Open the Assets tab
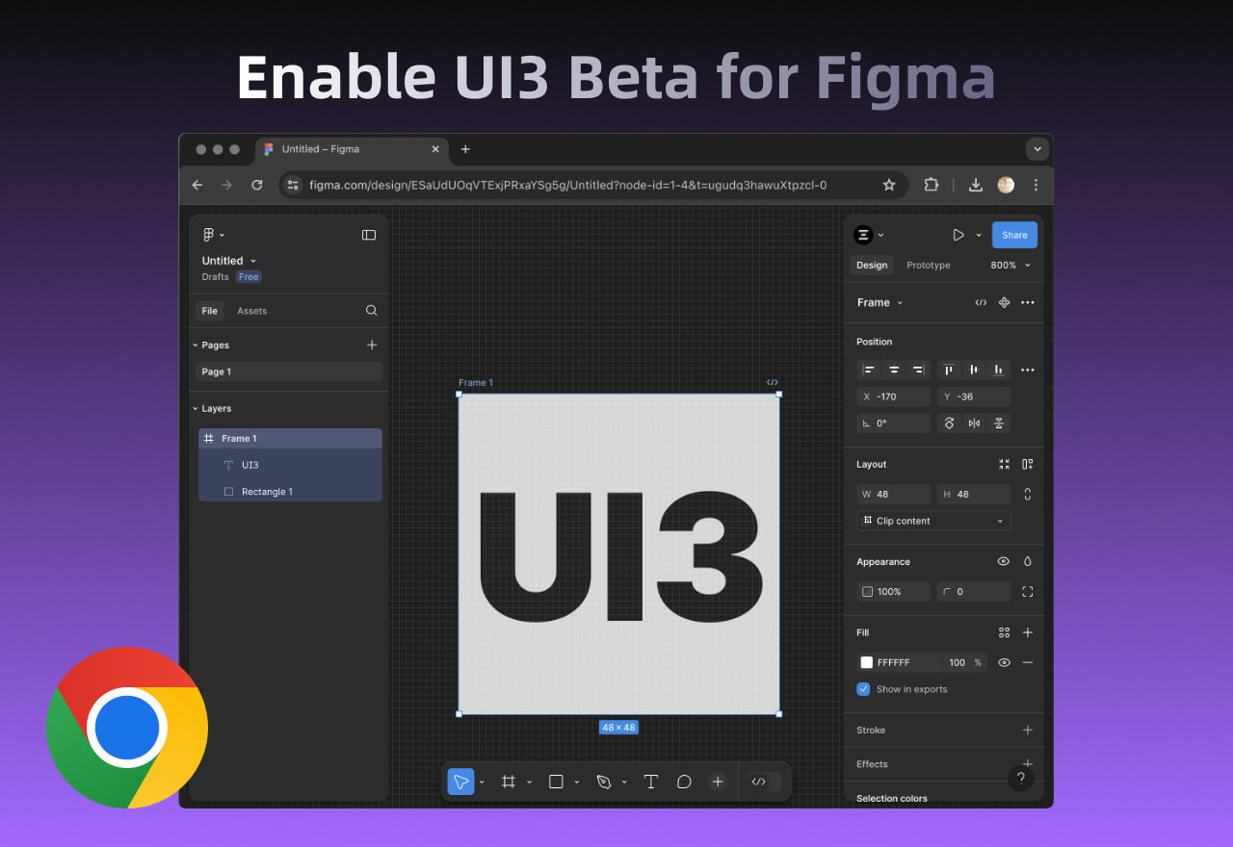This screenshot has width=1233, height=847. [x=251, y=310]
